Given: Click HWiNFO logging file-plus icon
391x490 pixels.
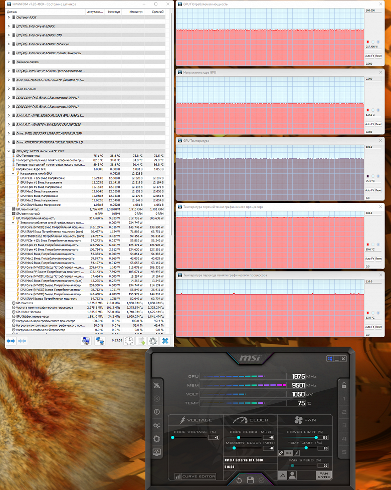Looking at the screenshot, I should (x=141, y=341).
